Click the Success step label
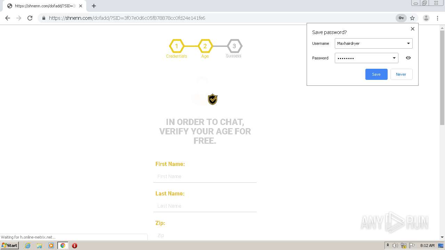The height and width of the screenshot is (250, 445). click(234, 56)
